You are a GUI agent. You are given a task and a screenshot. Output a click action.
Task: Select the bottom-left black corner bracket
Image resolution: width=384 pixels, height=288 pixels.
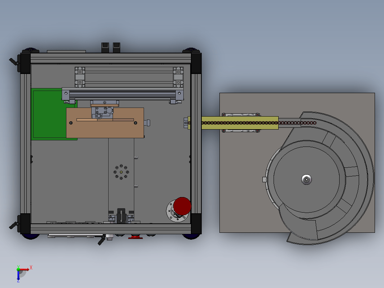[26, 224]
